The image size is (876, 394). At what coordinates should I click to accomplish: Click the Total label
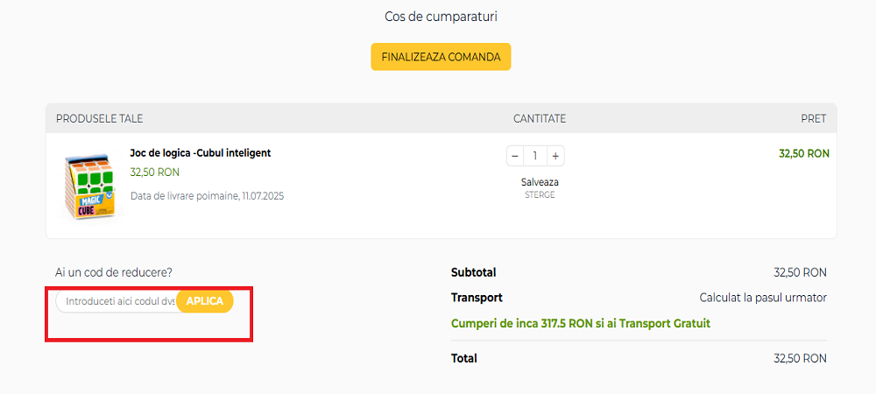click(464, 358)
